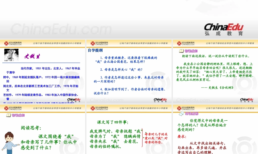Select the question 你觉得文中的母亲是一个怎样的人
The width and height of the screenshot is (258, 154).
tap(202, 125)
